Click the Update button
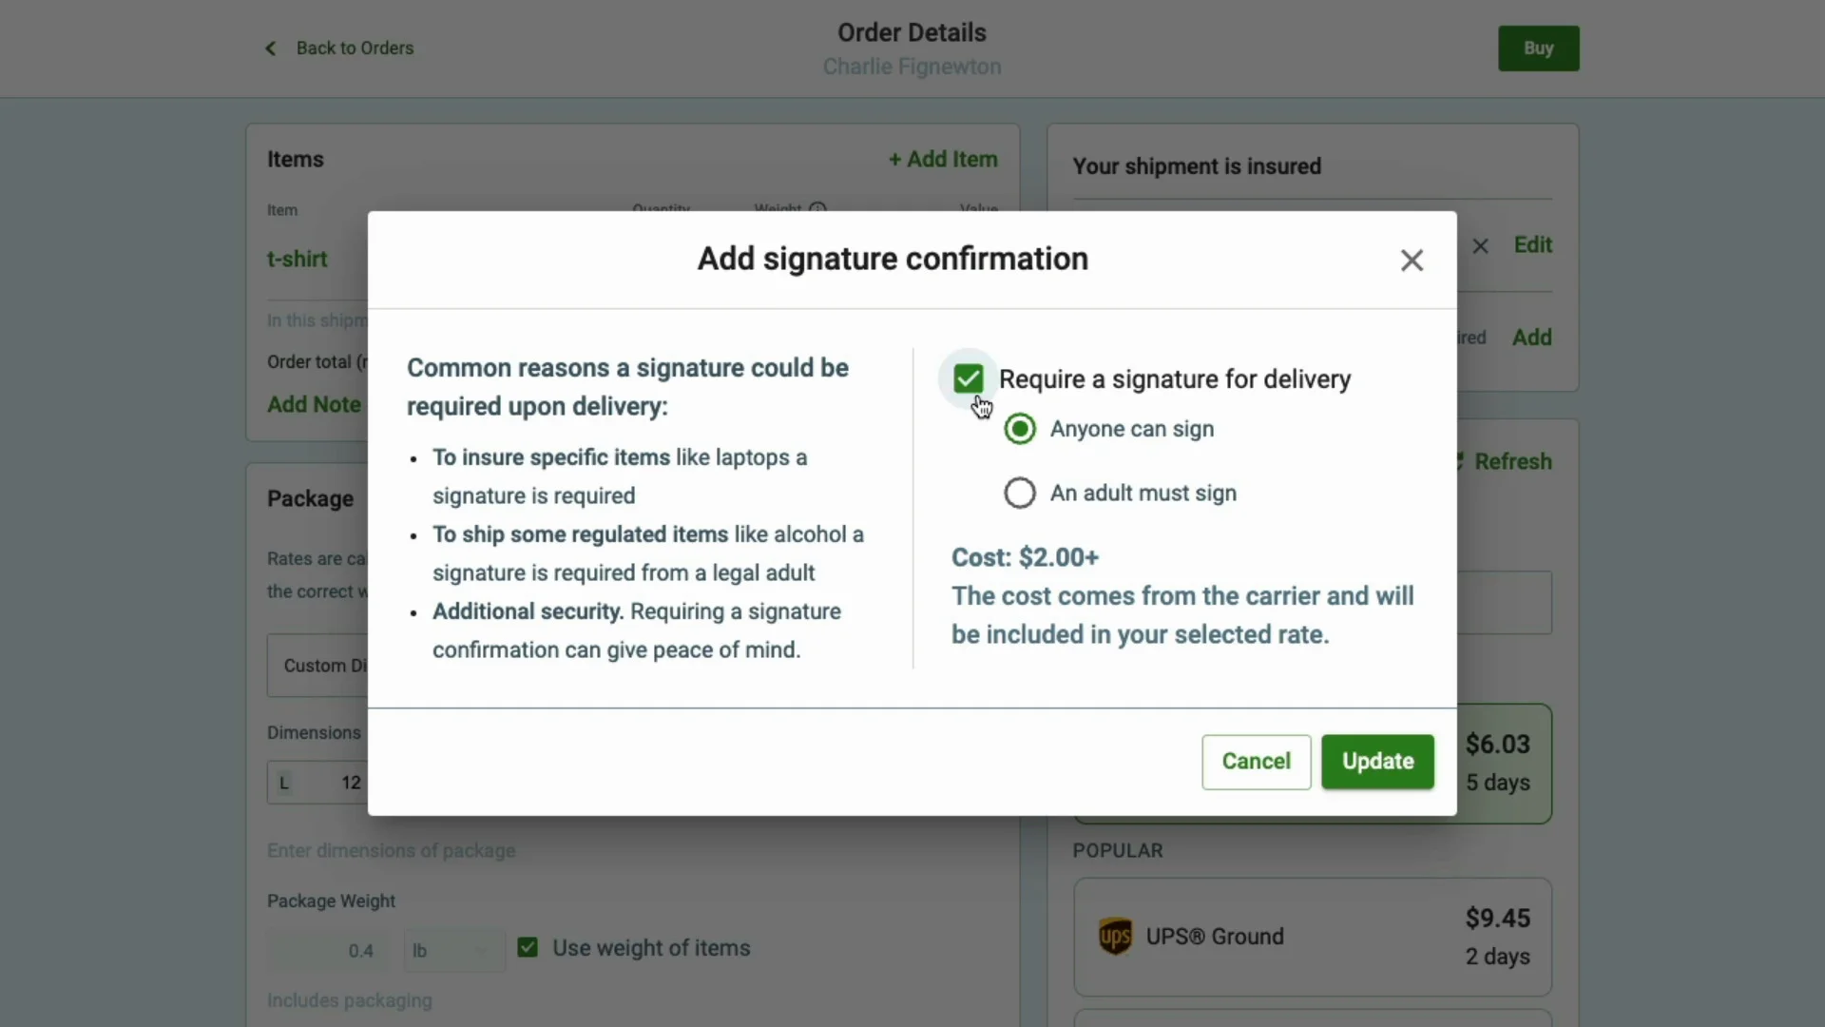 click(x=1377, y=762)
